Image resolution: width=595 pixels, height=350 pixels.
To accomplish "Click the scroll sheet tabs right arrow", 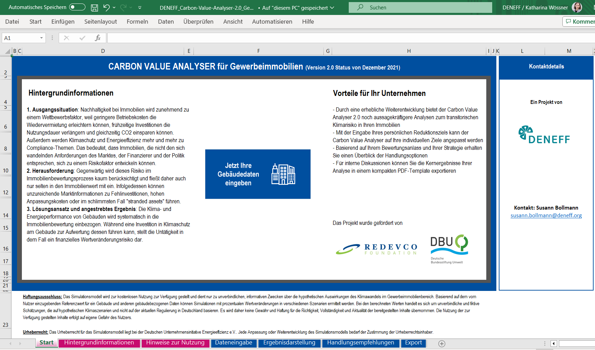I will [x=20, y=343].
